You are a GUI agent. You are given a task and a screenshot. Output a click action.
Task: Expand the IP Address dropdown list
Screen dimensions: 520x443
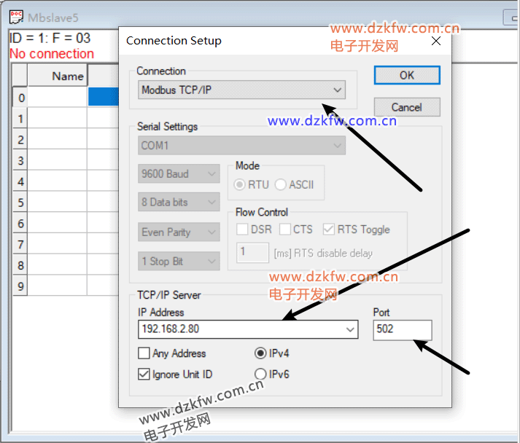tap(350, 329)
